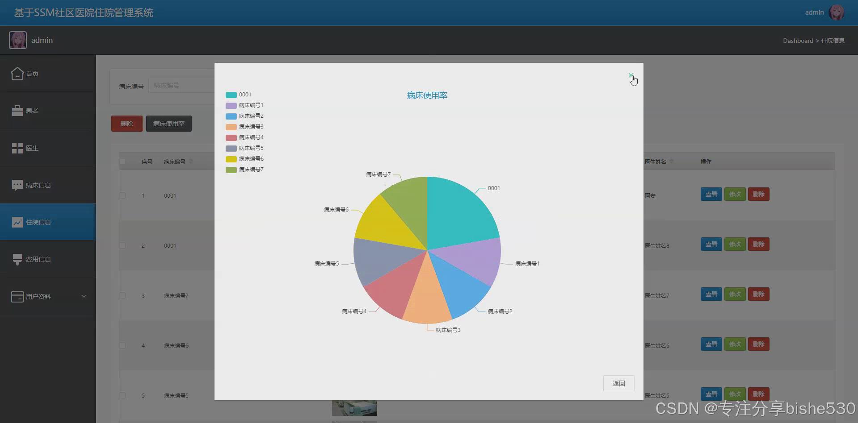Viewport: 858px width, 423px height.
Task: Click 删除 for the 阿安 row
Action: click(758, 194)
